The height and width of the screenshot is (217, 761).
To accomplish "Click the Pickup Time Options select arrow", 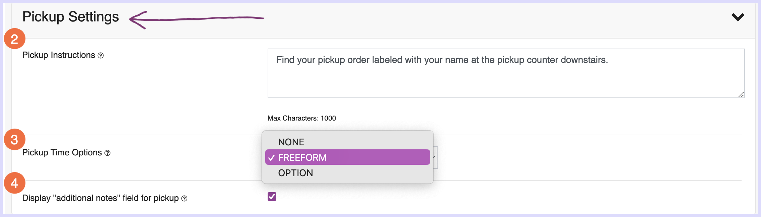I will pyautogui.click(x=435, y=157).
